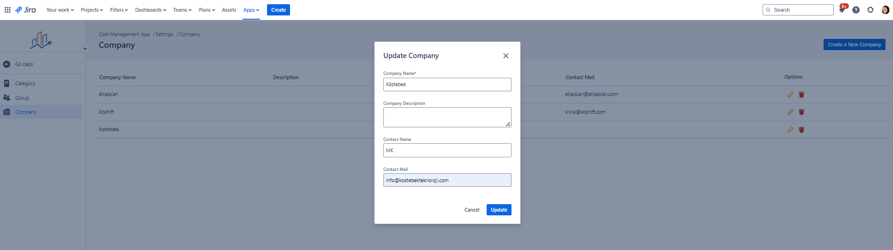Click the Company sidebar icon
This screenshot has height=250, width=893.
tap(7, 112)
